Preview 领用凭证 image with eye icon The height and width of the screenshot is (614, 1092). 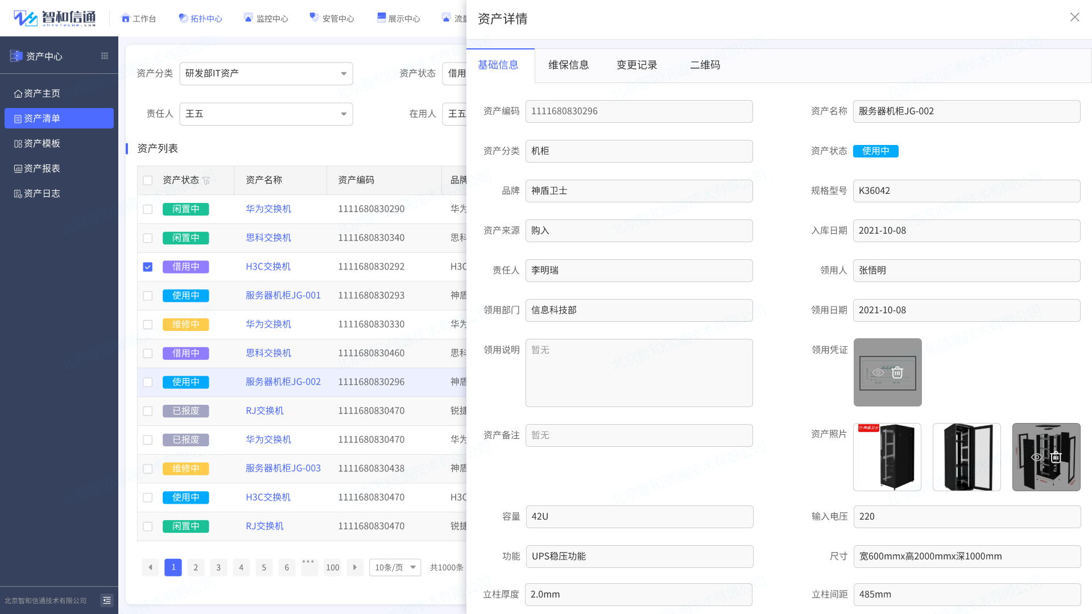(x=878, y=372)
